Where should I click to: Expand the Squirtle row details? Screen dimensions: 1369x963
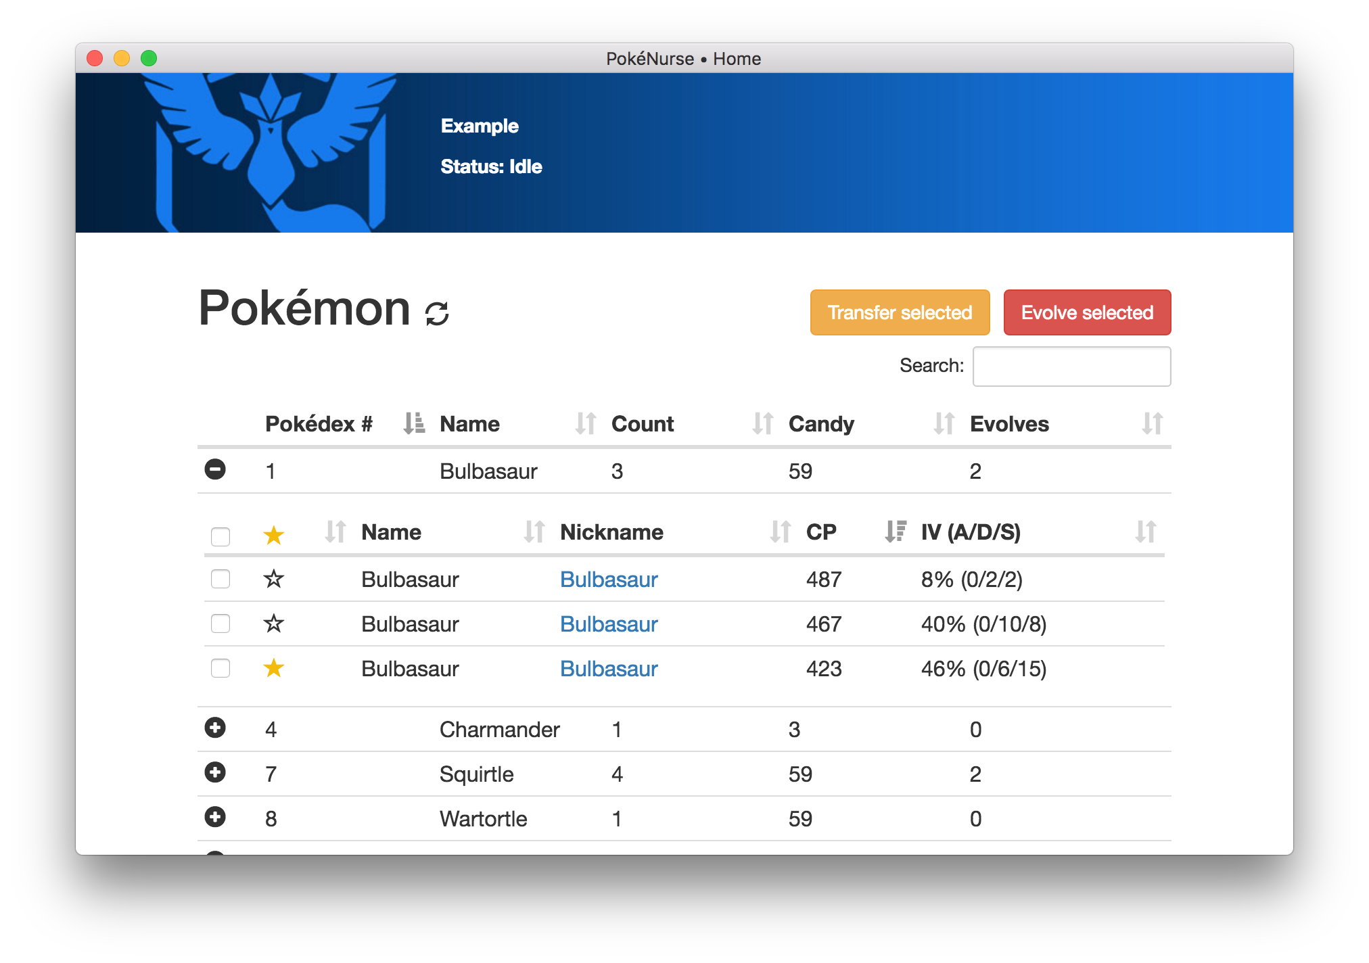coord(215,772)
